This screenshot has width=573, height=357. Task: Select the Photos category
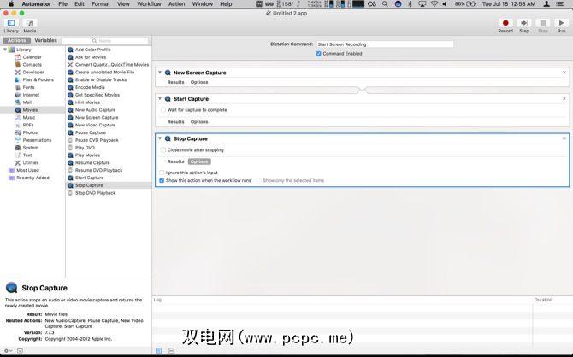30,132
